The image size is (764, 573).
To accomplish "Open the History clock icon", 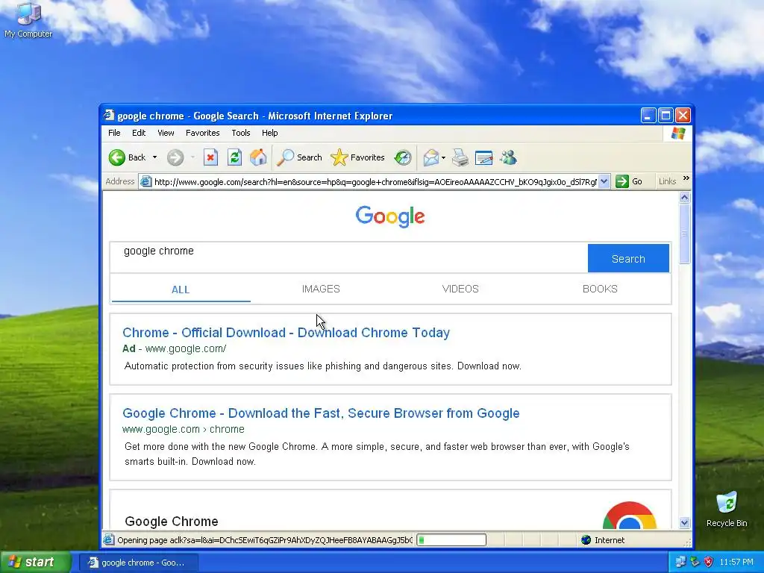I will 403,157.
